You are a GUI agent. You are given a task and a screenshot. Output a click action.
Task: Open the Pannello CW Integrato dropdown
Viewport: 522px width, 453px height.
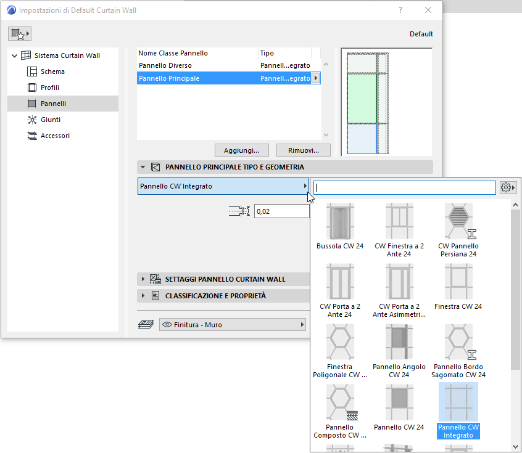tap(223, 186)
